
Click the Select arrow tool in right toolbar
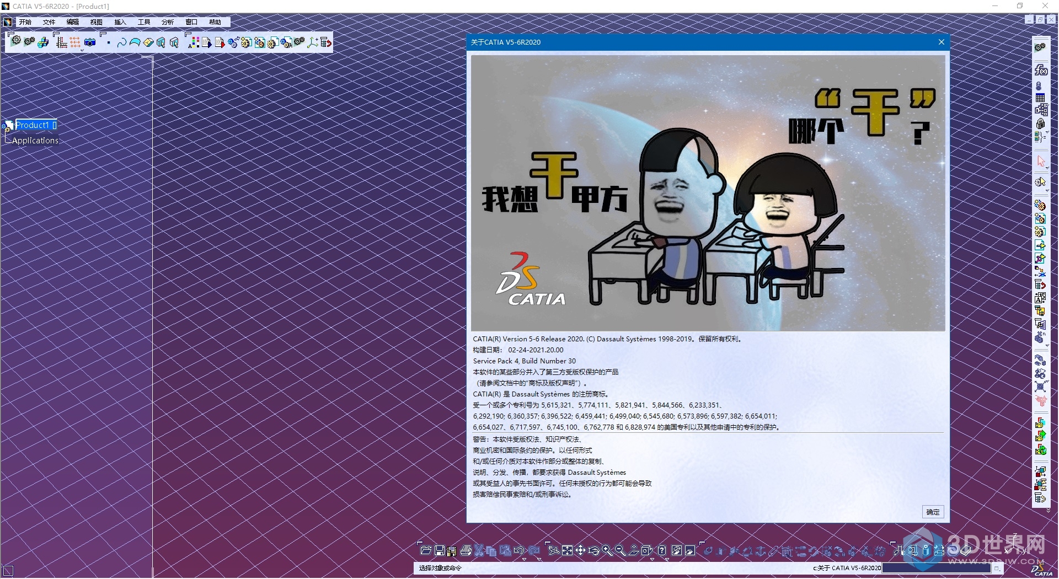[1041, 161]
